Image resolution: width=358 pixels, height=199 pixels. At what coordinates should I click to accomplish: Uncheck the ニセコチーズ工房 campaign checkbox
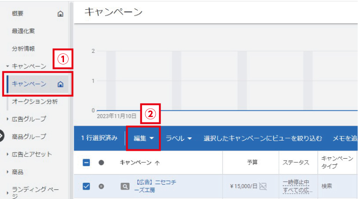click(86, 186)
